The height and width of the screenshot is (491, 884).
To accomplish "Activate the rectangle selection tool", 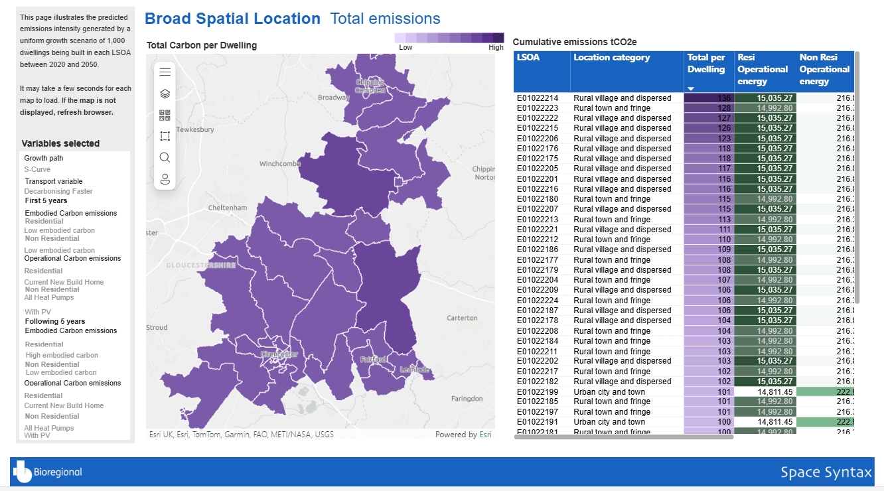I will tap(165, 137).
